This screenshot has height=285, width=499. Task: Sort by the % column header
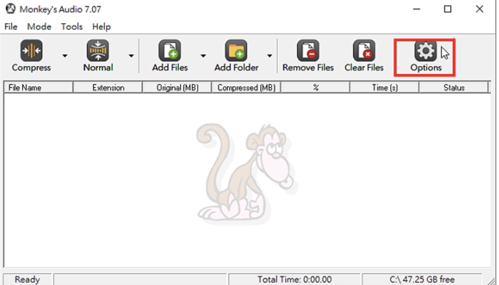coord(316,88)
